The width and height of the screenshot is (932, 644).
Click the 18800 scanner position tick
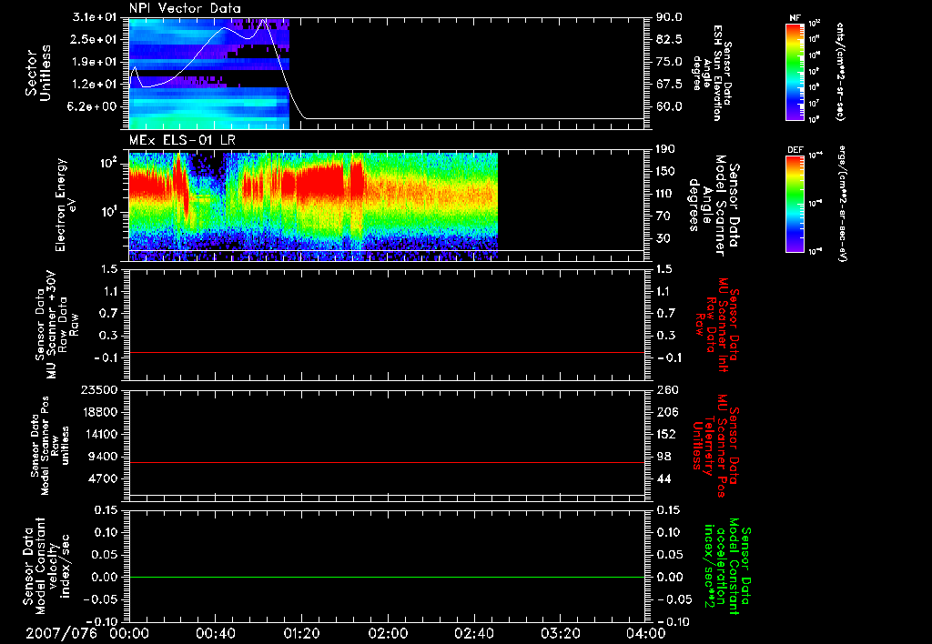pos(99,412)
